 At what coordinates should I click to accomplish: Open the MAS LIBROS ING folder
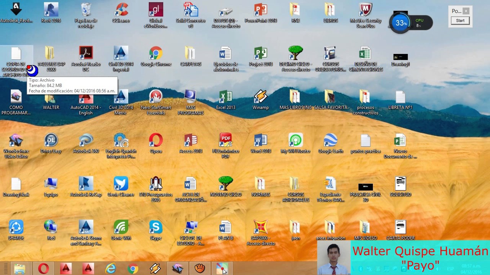[296, 100]
